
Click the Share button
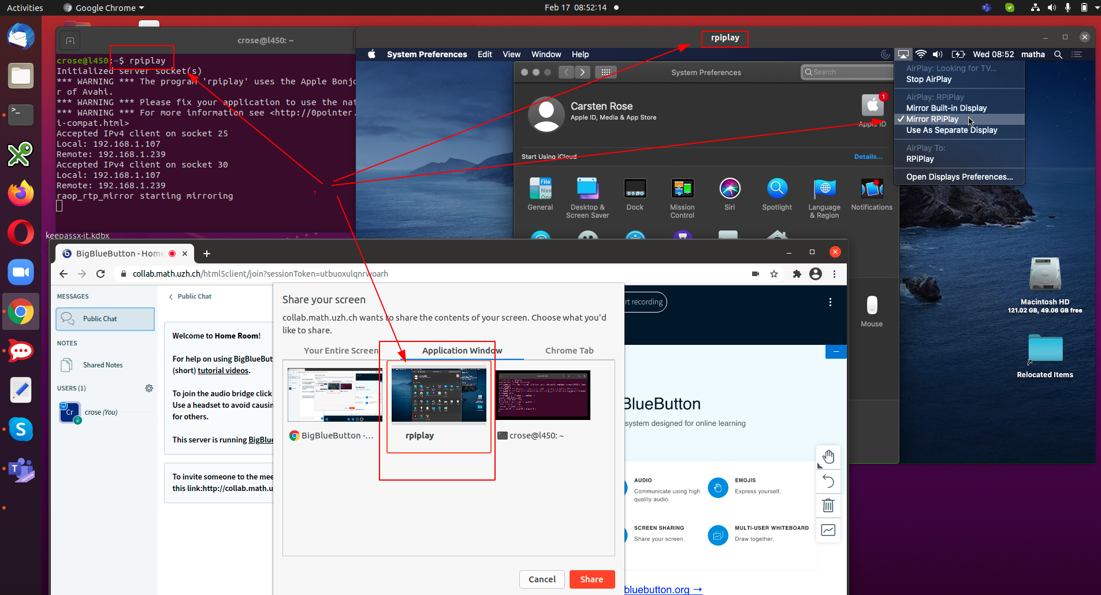(592, 579)
